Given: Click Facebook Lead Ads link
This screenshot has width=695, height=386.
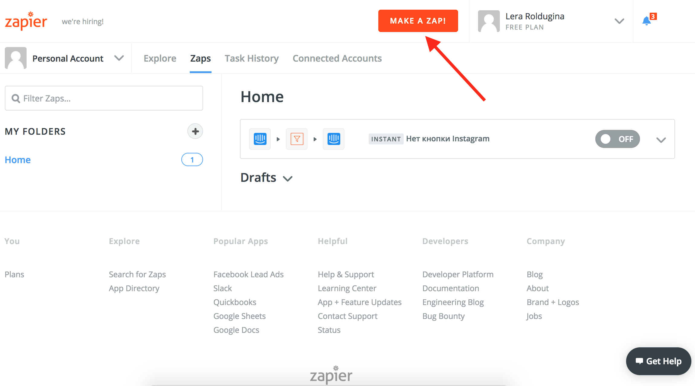Looking at the screenshot, I should point(248,274).
